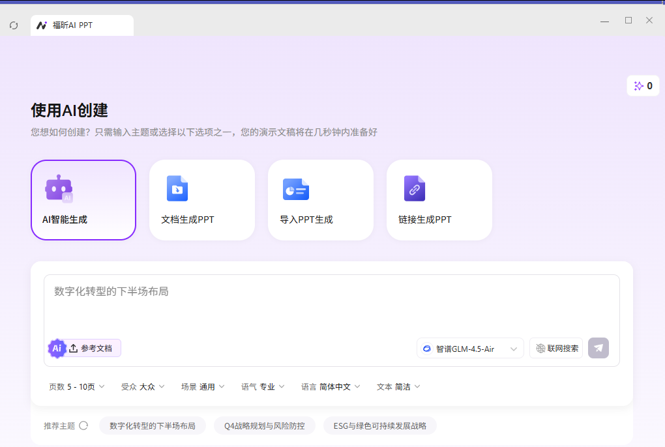
Task: Open the credits sparkle counter
Action: (x=643, y=86)
